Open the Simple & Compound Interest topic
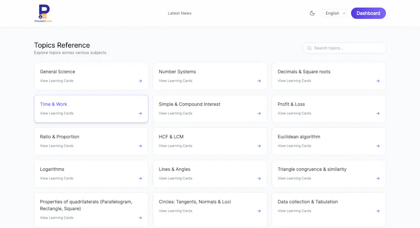Screen dimensions: 420x228 tap(209, 109)
